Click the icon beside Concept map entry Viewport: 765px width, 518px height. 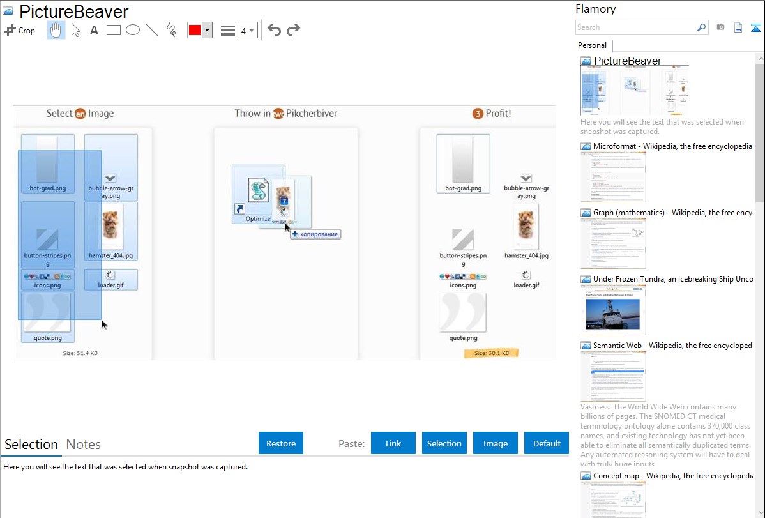coord(586,476)
